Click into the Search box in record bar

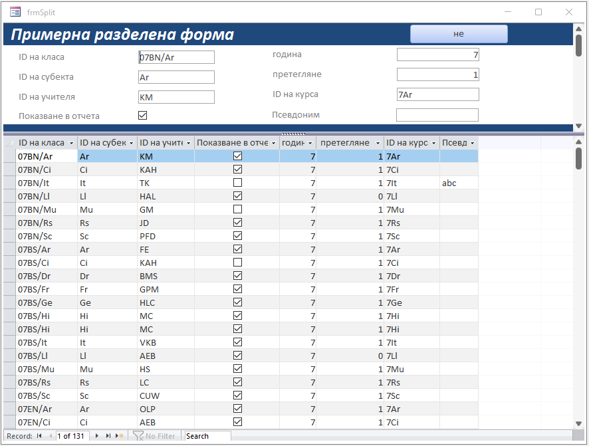(x=207, y=436)
